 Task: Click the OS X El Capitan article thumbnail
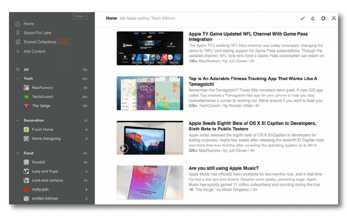point(150,138)
